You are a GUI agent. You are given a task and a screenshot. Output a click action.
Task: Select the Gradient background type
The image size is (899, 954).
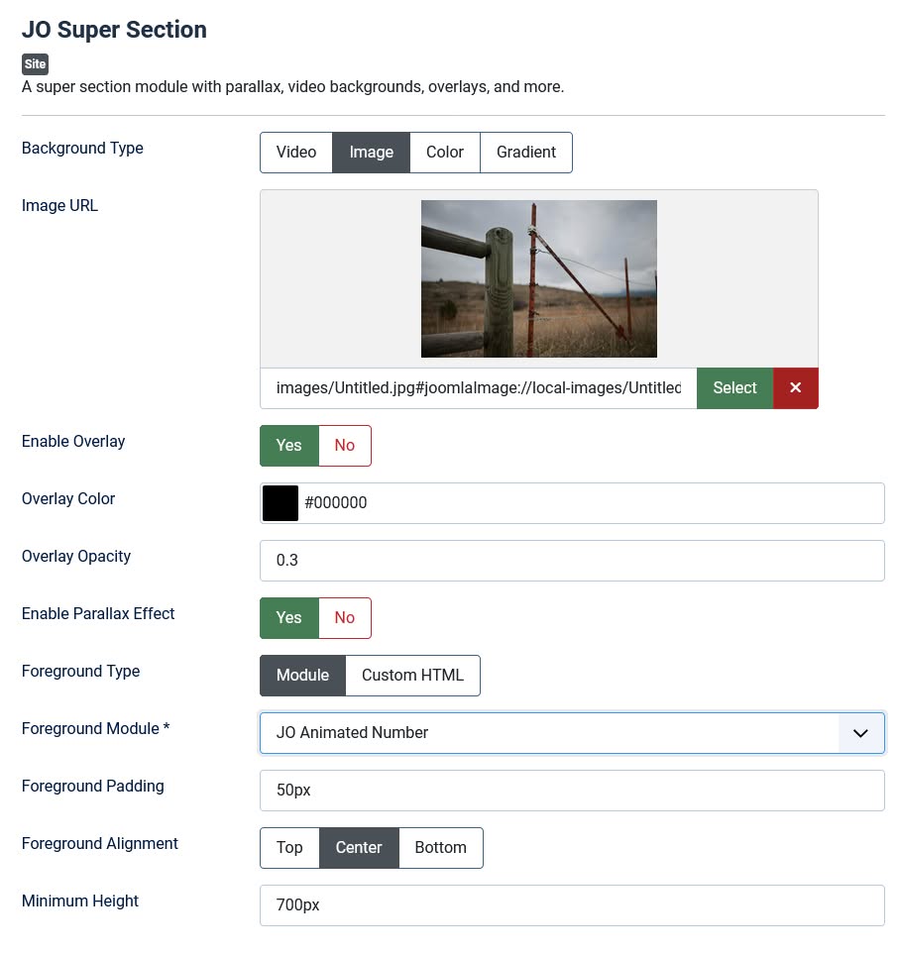click(525, 152)
